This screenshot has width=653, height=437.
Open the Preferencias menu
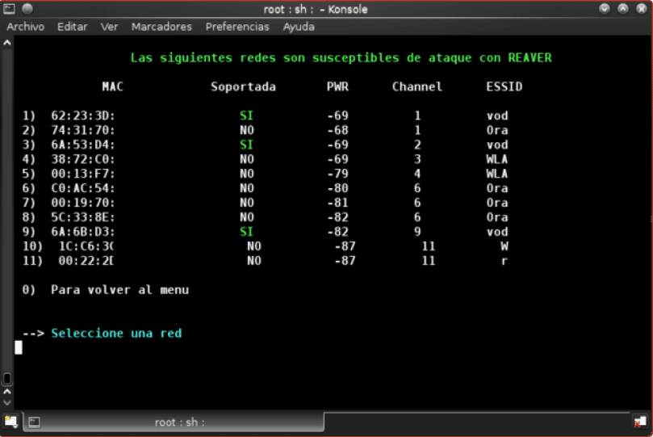237,27
